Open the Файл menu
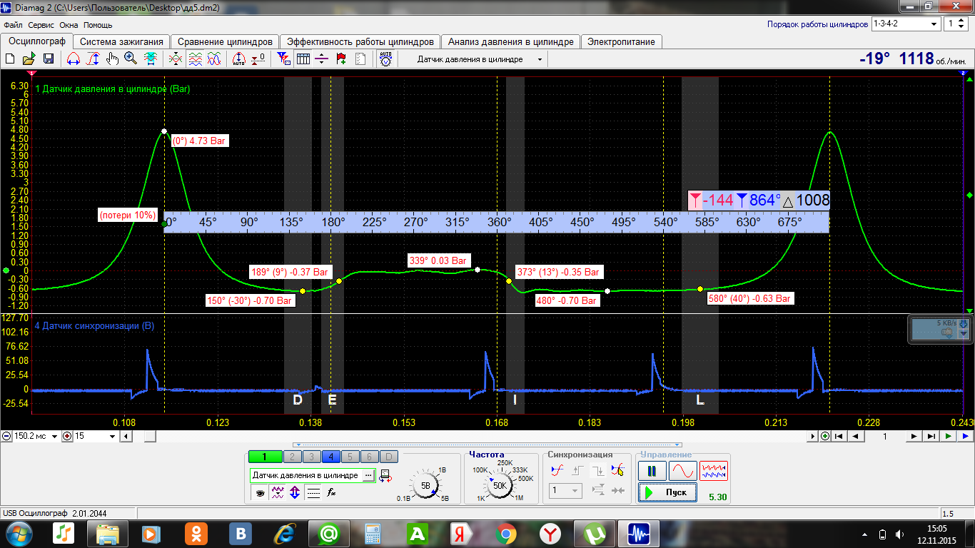The image size is (975, 548). click(13, 25)
